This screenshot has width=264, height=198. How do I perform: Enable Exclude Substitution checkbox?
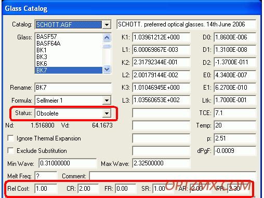[x=10, y=150]
